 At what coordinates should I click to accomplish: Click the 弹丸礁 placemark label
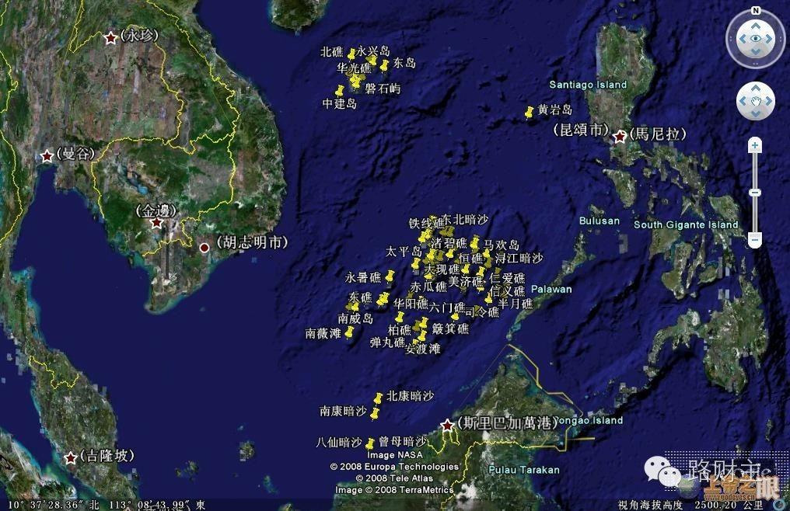pos(387,342)
